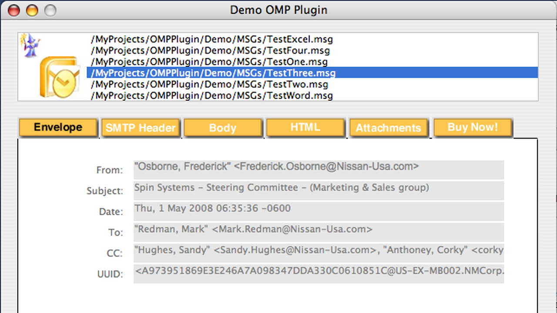Select the TestOne.msg file row

click(x=312, y=62)
